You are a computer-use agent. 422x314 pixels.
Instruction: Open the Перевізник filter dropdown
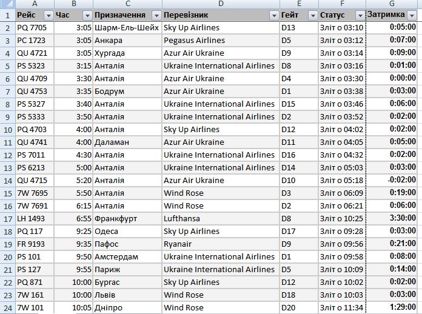[274, 15]
